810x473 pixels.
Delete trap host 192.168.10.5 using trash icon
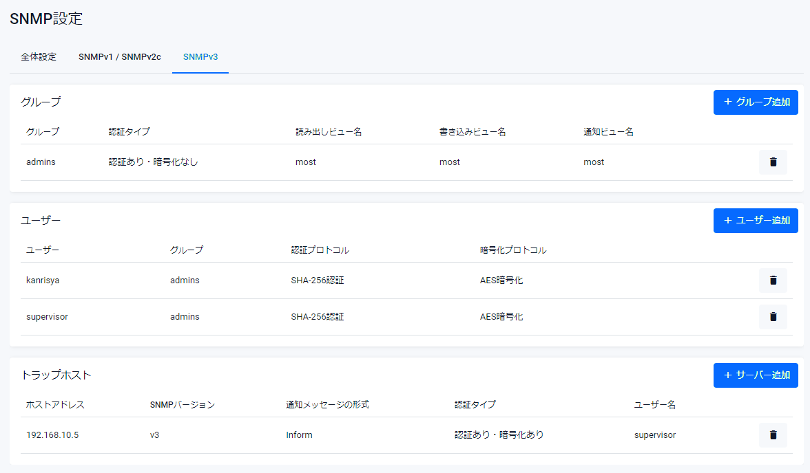coord(772,435)
